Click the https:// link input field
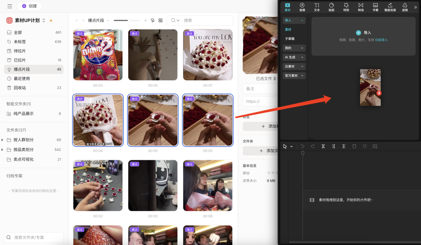Viewport: 421px width, 245px height. coord(260,101)
